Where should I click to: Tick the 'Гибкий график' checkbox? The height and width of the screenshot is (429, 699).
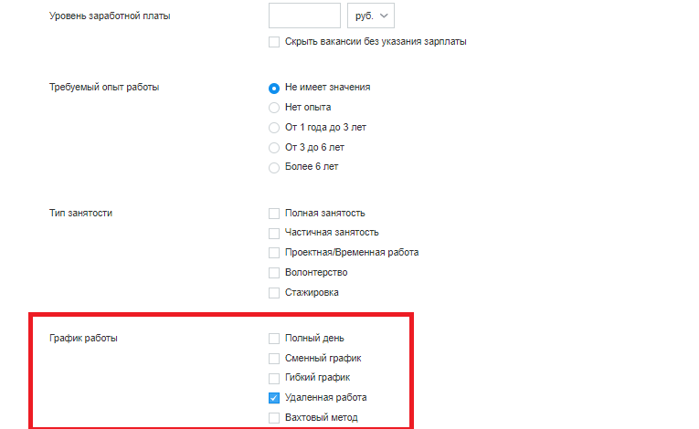274,378
